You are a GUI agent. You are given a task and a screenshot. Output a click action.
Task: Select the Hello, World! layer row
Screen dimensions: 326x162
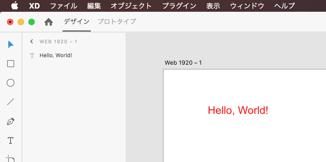74,56
